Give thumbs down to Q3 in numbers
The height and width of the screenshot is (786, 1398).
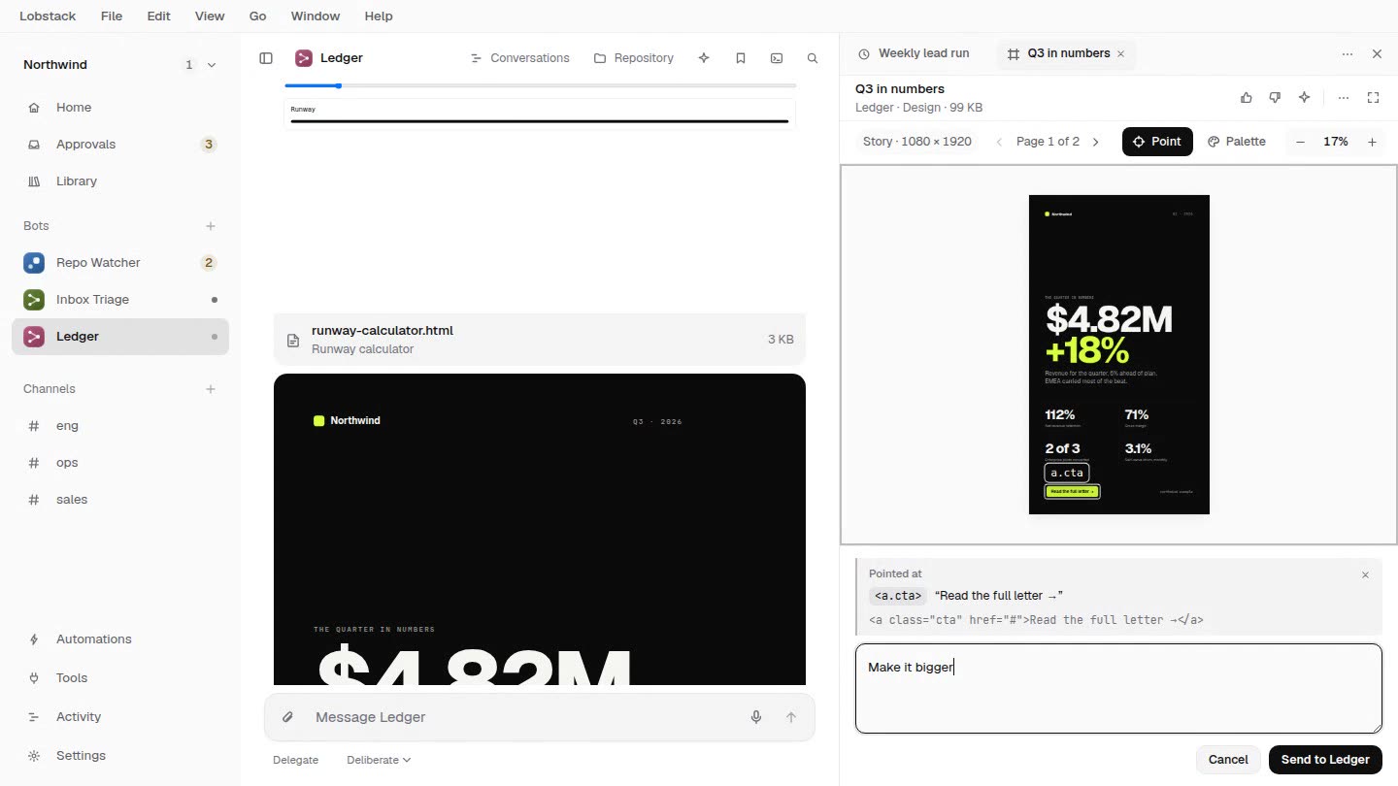coord(1276,97)
